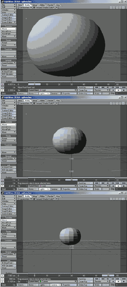The width and height of the screenshot is (127, 287).
Task: Go to first frame in top window
Action: tap(97, 87)
